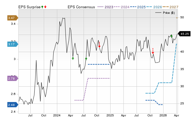Screen dimensions: 196x117
Task: Click the green EPS Surprise up arrow in legend
Action: point(42,7)
